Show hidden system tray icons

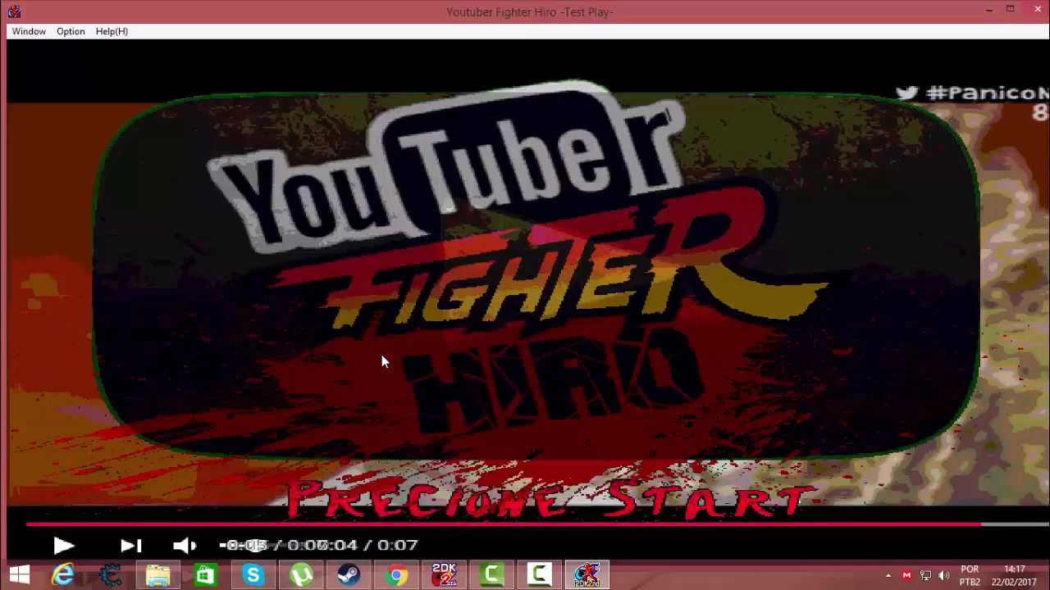[x=888, y=576]
